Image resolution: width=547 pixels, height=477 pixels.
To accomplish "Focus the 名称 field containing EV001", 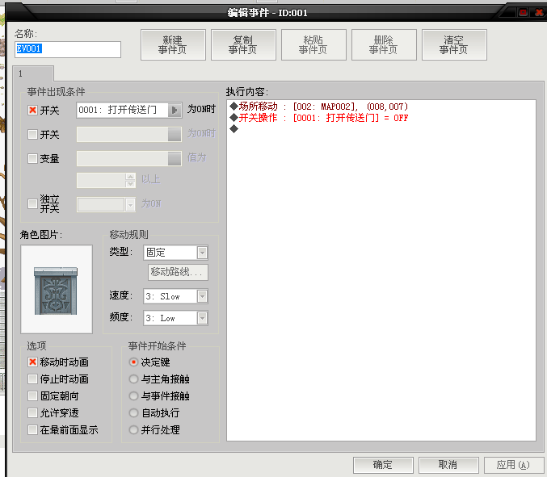I will click(68, 49).
